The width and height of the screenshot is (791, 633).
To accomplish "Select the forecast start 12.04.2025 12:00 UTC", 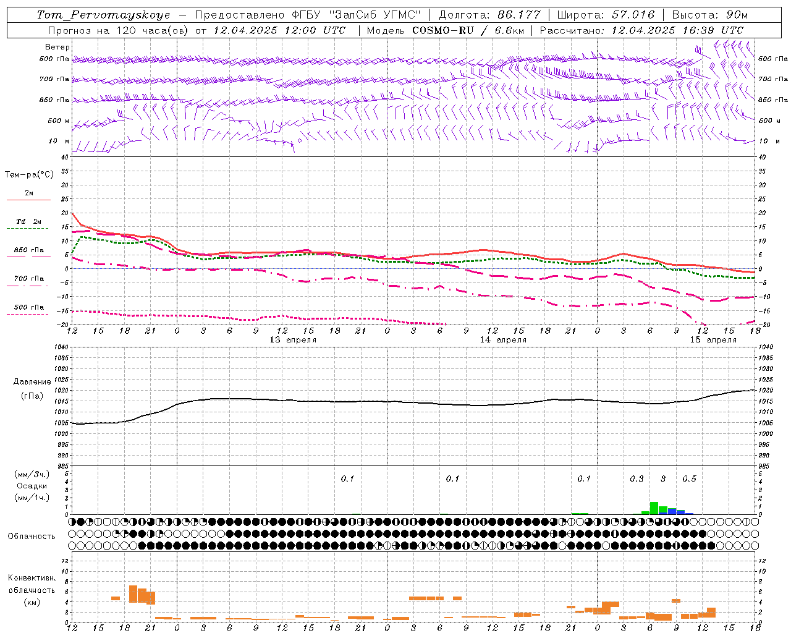I will pos(279,30).
